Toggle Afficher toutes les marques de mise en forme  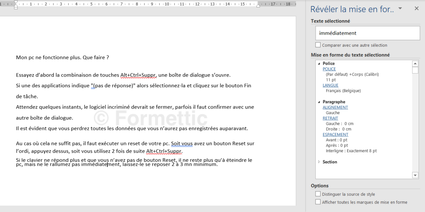click(x=318, y=202)
